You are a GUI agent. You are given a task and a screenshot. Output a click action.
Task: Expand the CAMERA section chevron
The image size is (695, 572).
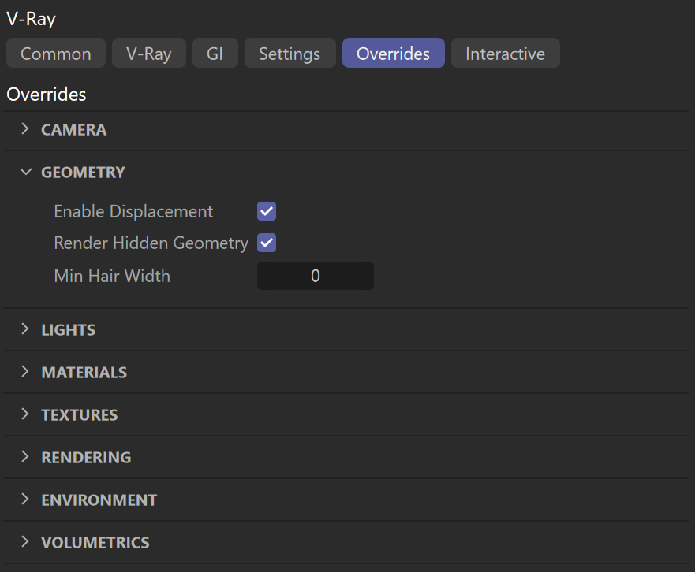tap(25, 129)
